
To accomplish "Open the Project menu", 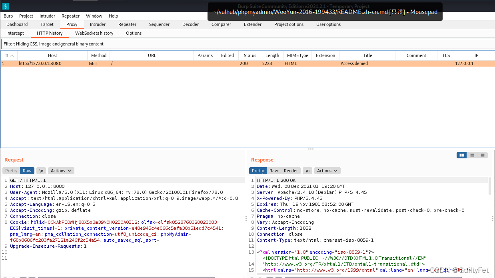I will pyautogui.click(x=26, y=16).
